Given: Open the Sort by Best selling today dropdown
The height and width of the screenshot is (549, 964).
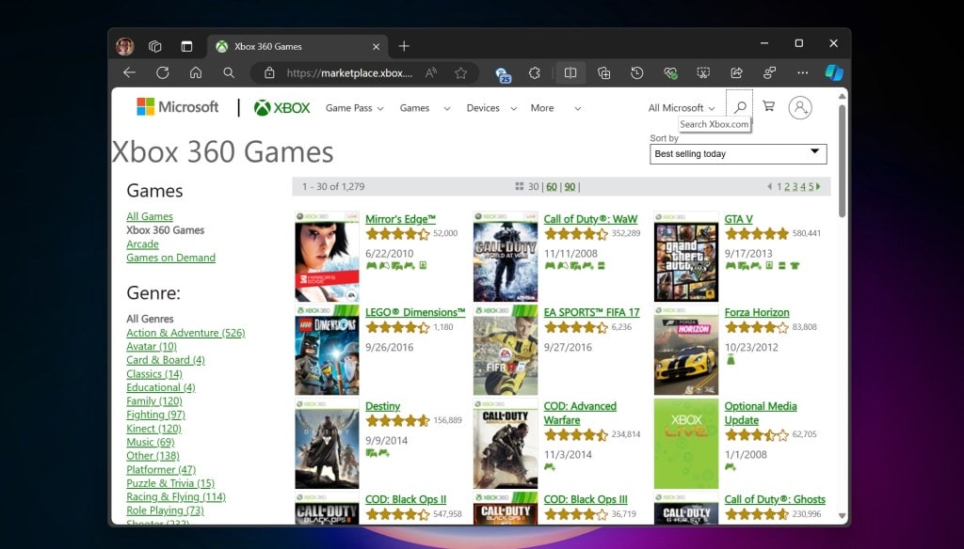Looking at the screenshot, I should pyautogui.click(x=738, y=153).
